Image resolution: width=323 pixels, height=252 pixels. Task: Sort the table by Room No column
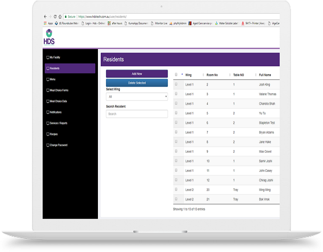[x=212, y=75]
